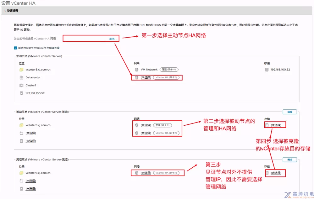Click passive node vCenter HA (网卡 1) tag
The image size is (314, 199).
[x=166, y=133]
